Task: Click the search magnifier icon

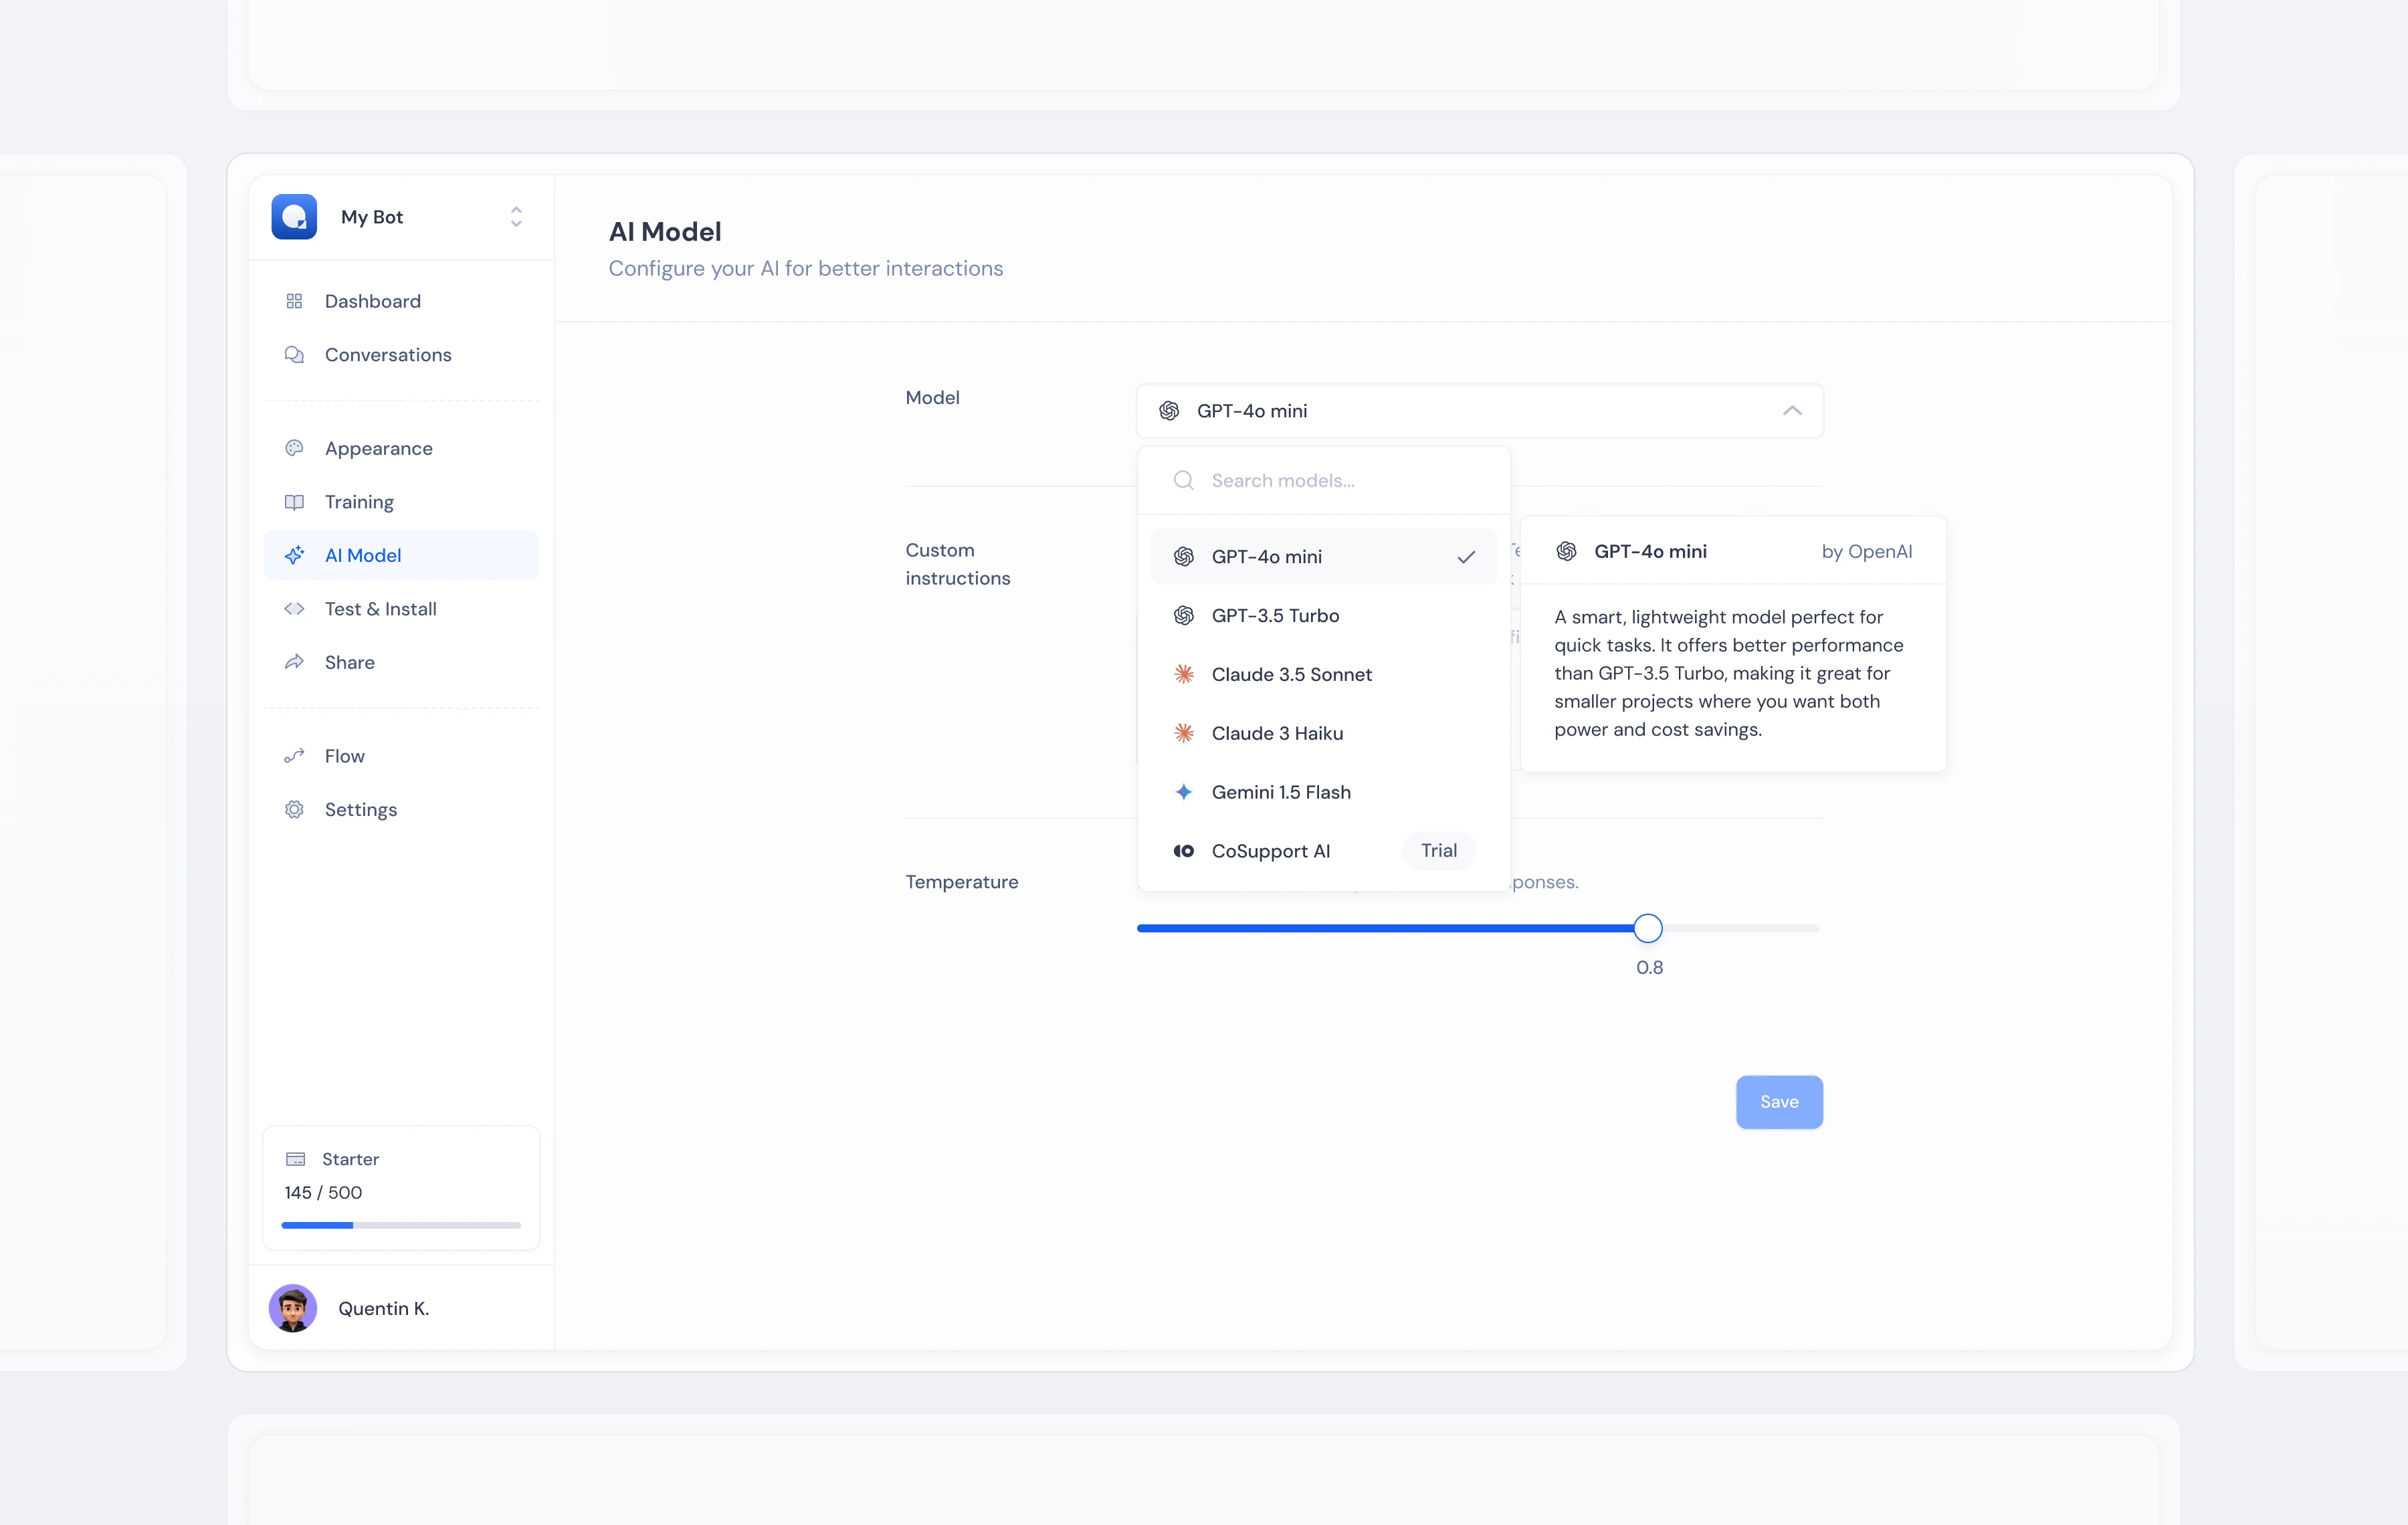Action: (1184, 481)
